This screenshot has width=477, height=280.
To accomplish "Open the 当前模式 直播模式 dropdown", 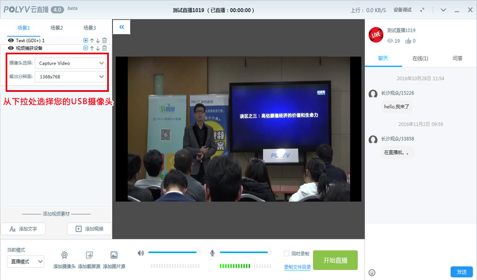I will tap(25, 262).
